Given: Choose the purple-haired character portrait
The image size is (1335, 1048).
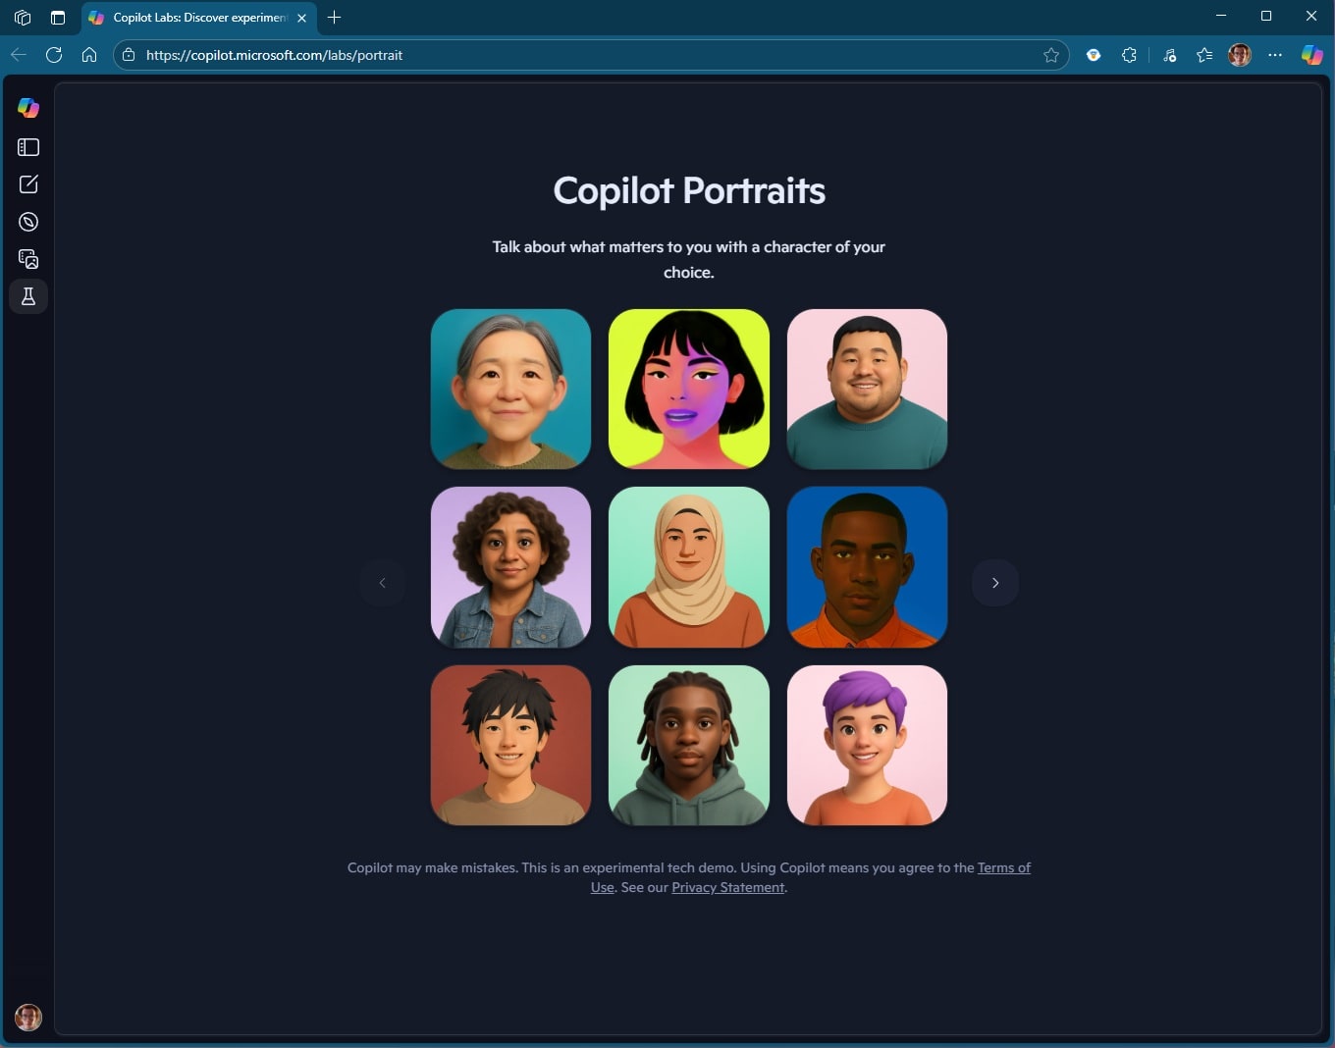Looking at the screenshot, I should (867, 745).
